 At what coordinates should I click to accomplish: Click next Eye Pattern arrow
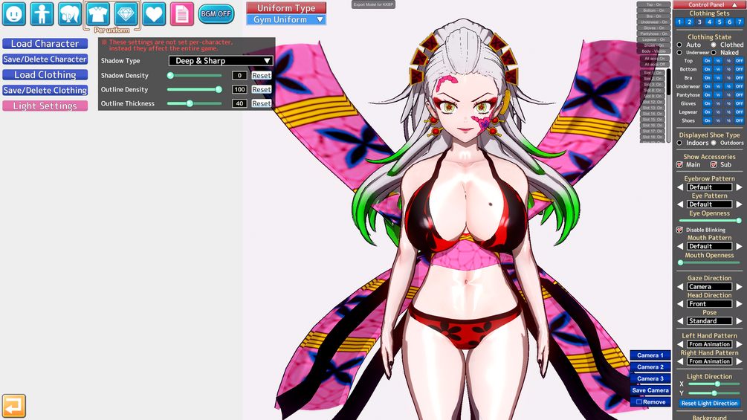pyautogui.click(x=739, y=204)
